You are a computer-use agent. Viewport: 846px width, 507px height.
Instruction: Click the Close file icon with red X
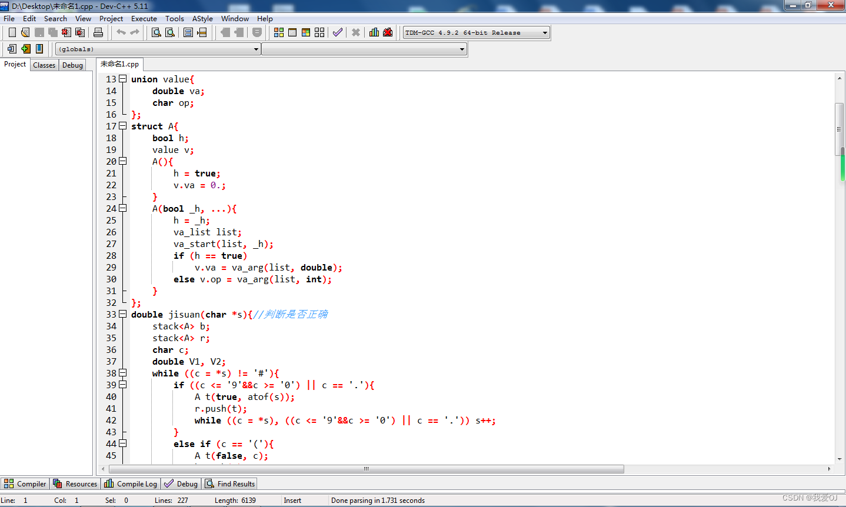click(x=66, y=32)
